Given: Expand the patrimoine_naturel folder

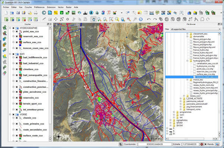Looking at the screenshot, I should coord(181,101).
